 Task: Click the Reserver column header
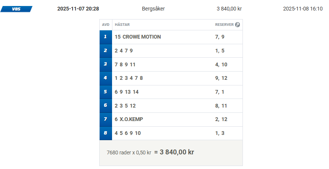coord(224,25)
